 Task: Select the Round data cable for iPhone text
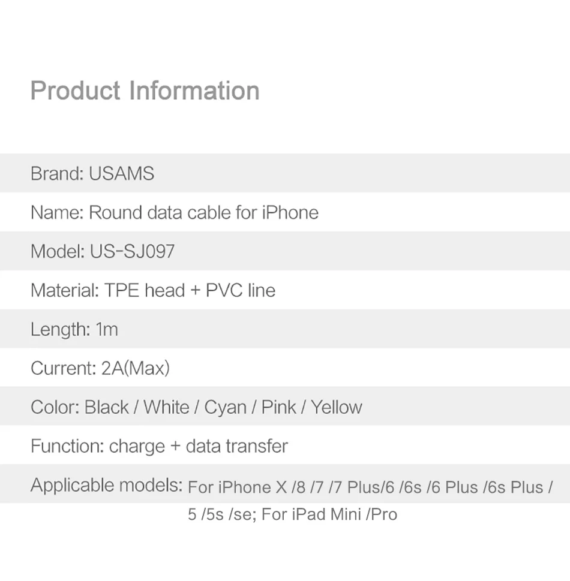[x=203, y=213]
